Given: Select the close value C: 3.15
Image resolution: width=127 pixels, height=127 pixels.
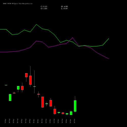Looking at the screenshot, I should pyautogui.click(x=44, y=7).
